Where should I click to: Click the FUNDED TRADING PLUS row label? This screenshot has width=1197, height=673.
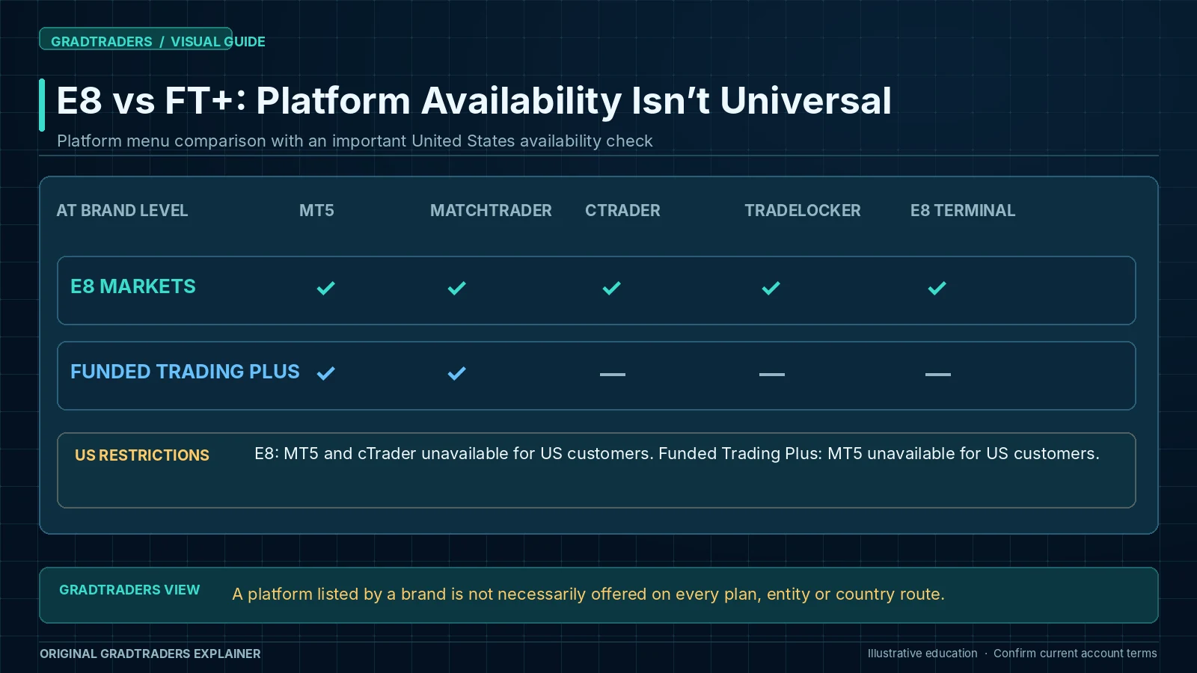[x=185, y=372]
